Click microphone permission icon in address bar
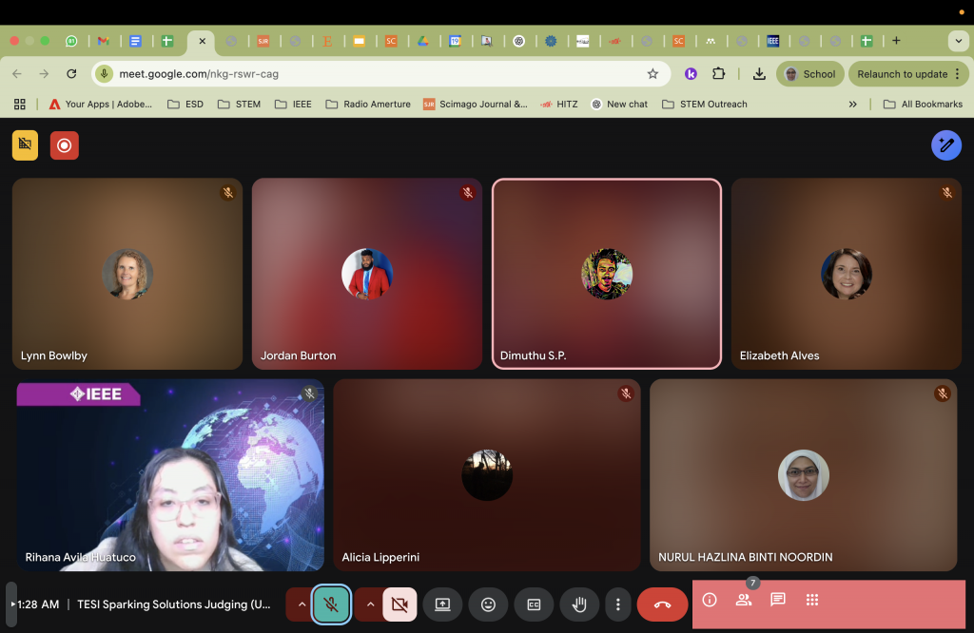The width and height of the screenshot is (974, 633). 105,74
